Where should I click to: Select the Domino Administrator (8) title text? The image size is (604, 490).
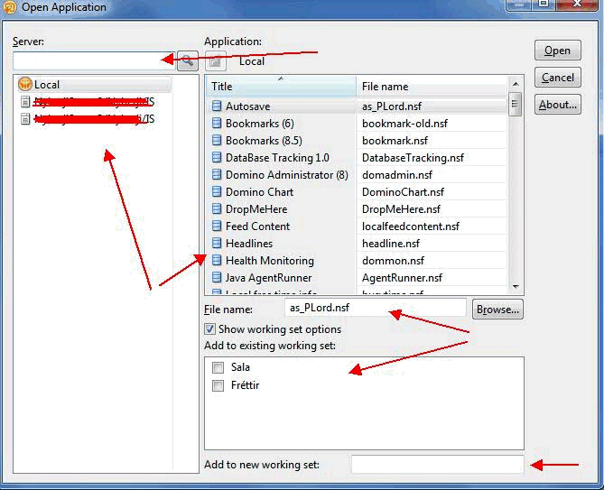287,175
